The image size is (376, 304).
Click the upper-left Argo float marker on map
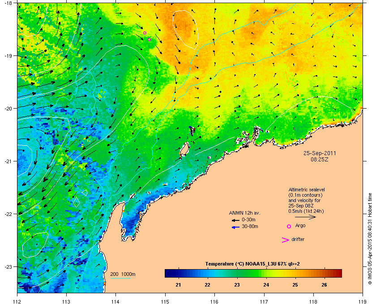point(145,33)
